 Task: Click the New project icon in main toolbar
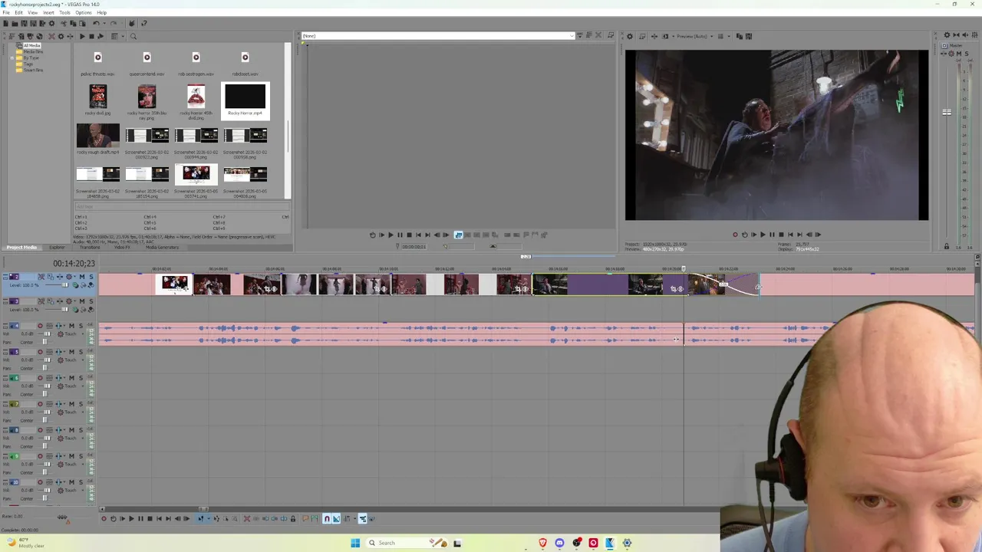tap(6, 24)
